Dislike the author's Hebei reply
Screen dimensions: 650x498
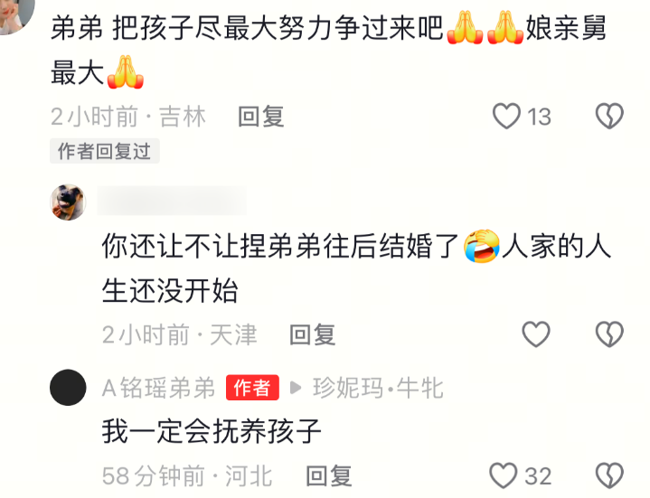(609, 475)
